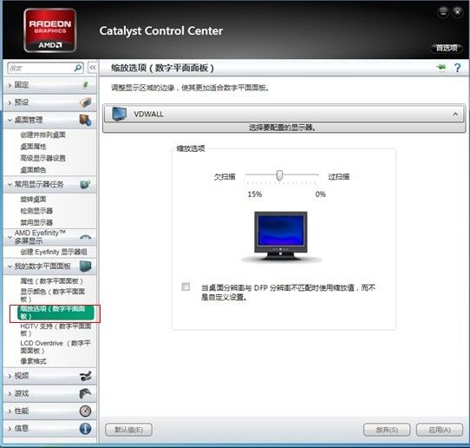Open 旋转桌面 page
This screenshot has width=470, height=448.
pyautogui.click(x=33, y=199)
